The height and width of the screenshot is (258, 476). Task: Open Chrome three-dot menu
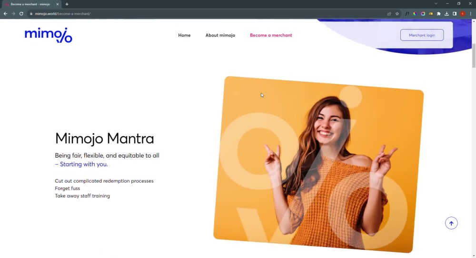pyautogui.click(x=471, y=14)
